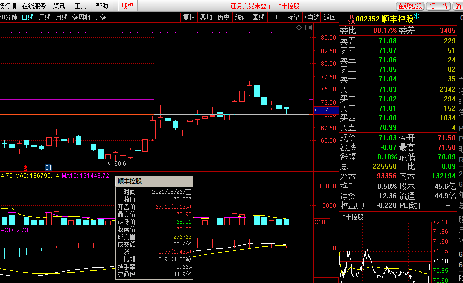Toggle the panel layout icon beside the diamond

(x=308, y=28)
